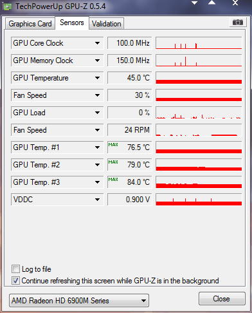Click the MAX indicator beside 84.0 °C

point(113,180)
